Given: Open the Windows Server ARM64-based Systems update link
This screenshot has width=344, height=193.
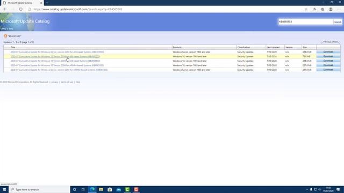Looking at the screenshot, I should click(59, 70).
